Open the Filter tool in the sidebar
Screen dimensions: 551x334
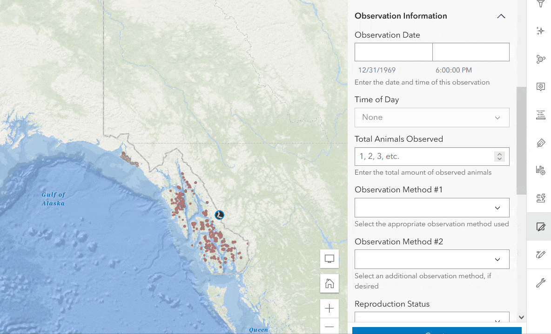pyautogui.click(x=540, y=4)
